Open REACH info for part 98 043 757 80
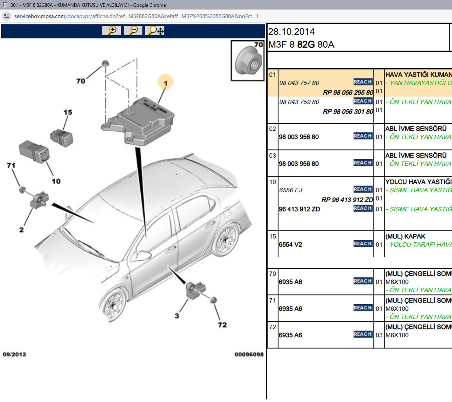Viewport: 452px width, 402px height. point(363,82)
